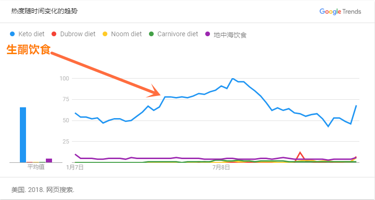
Task: Select the Noom diet legend label
Action: [125, 34]
